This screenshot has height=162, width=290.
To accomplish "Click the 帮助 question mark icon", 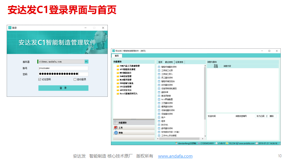I will 116,133.
